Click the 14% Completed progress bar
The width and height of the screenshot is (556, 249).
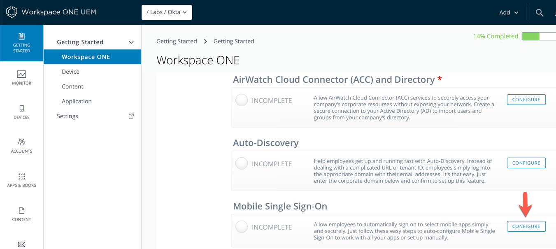[x=538, y=36]
